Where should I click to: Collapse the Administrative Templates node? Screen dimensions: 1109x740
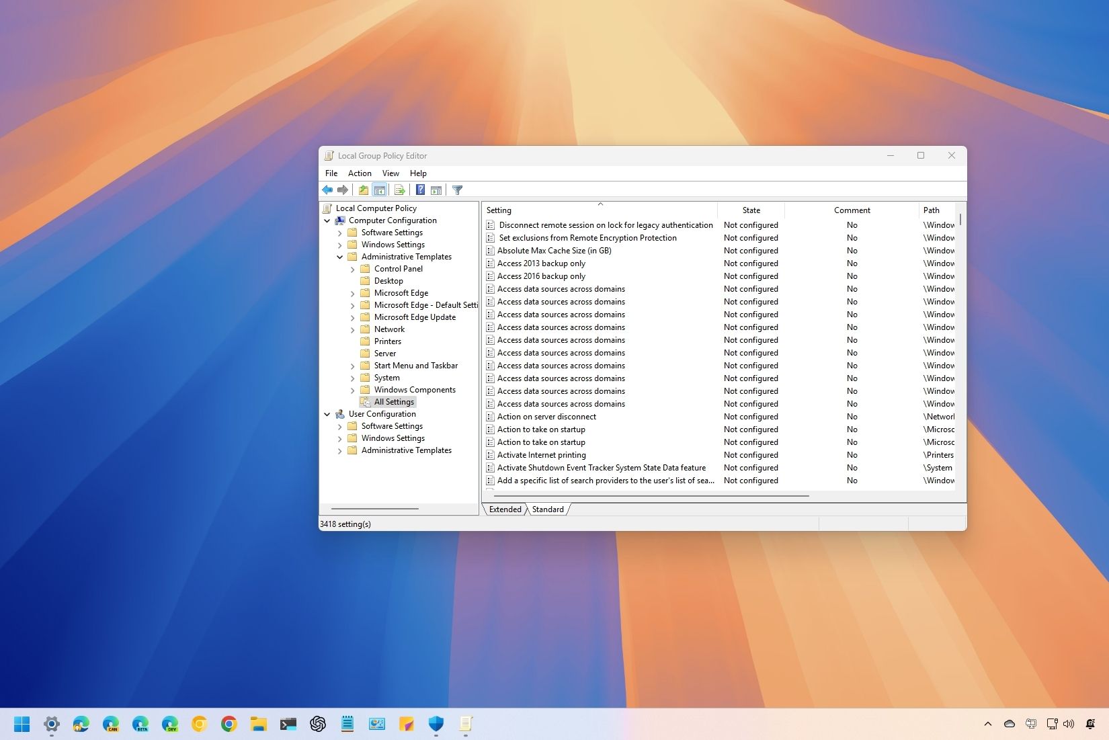[340, 257]
